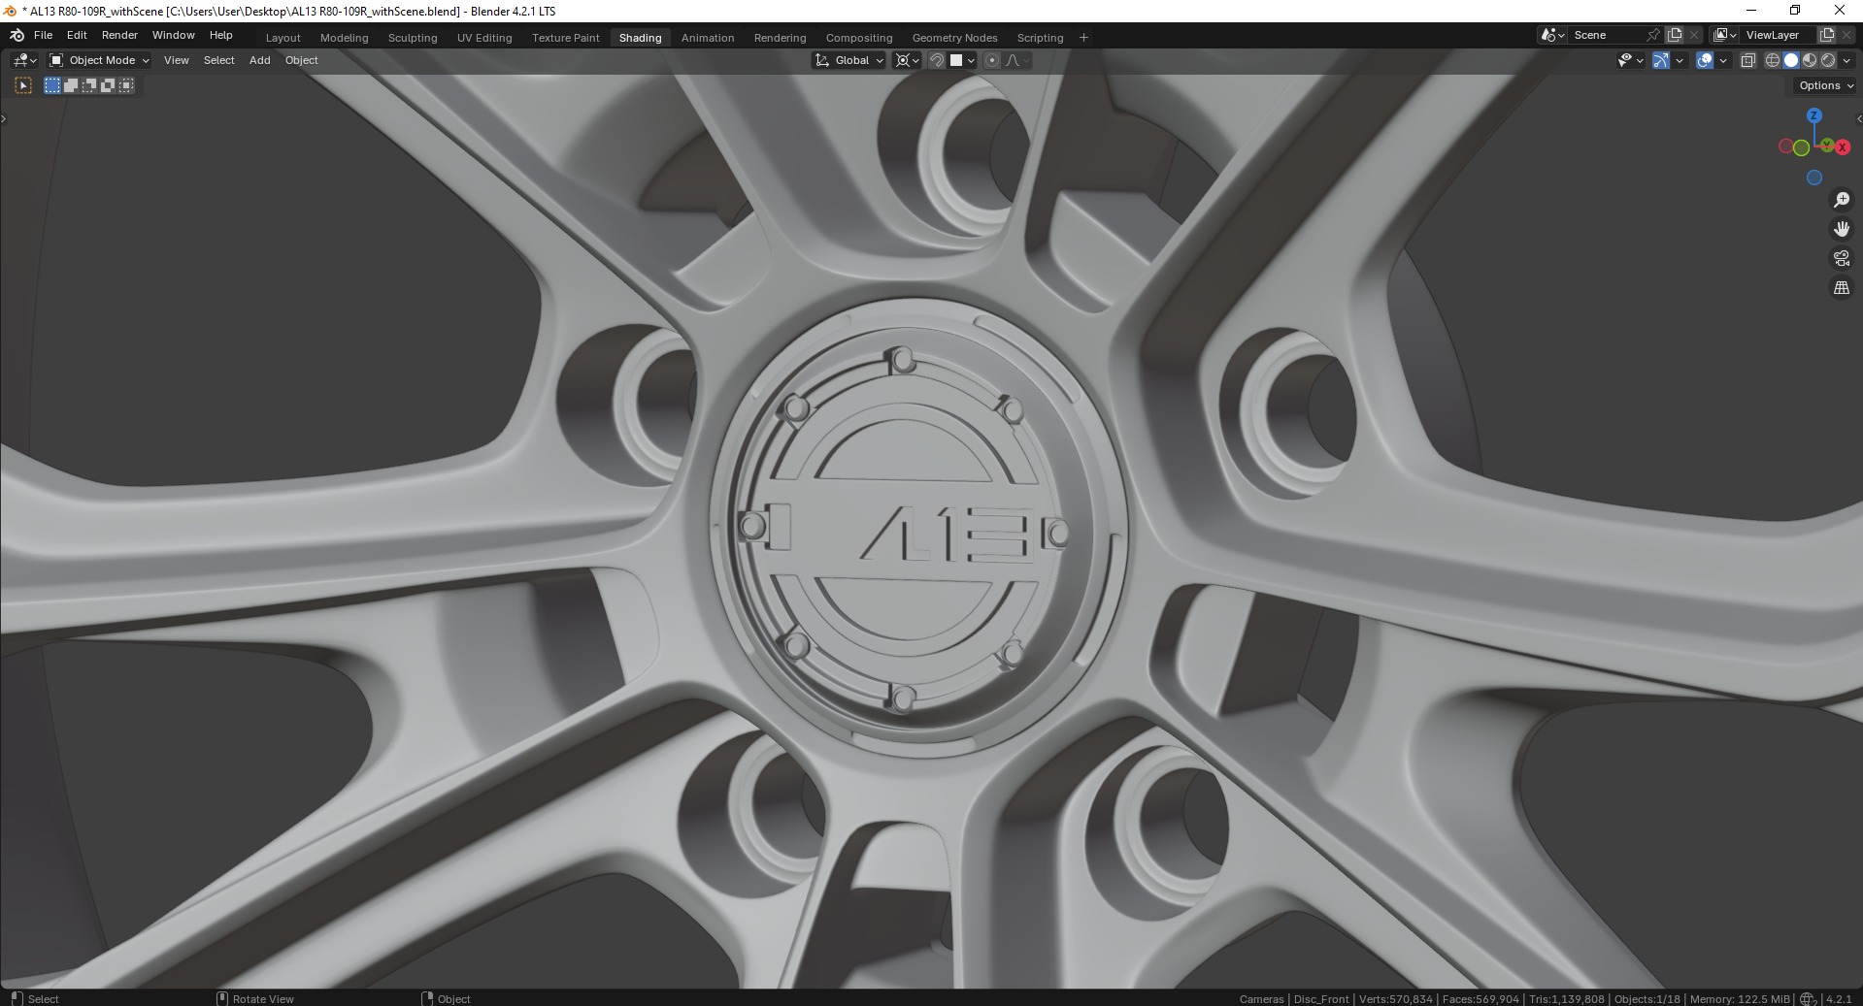The image size is (1863, 1006).
Task: Choose the Intersect selection mode icon
Action: [x=126, y=85]
